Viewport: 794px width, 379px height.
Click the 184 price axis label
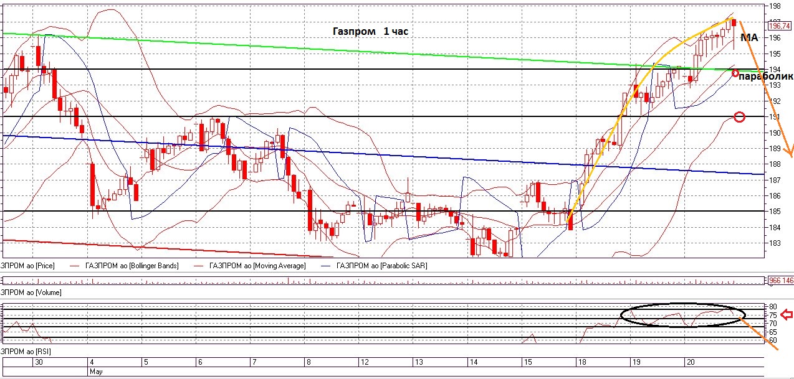coord(776,228)
